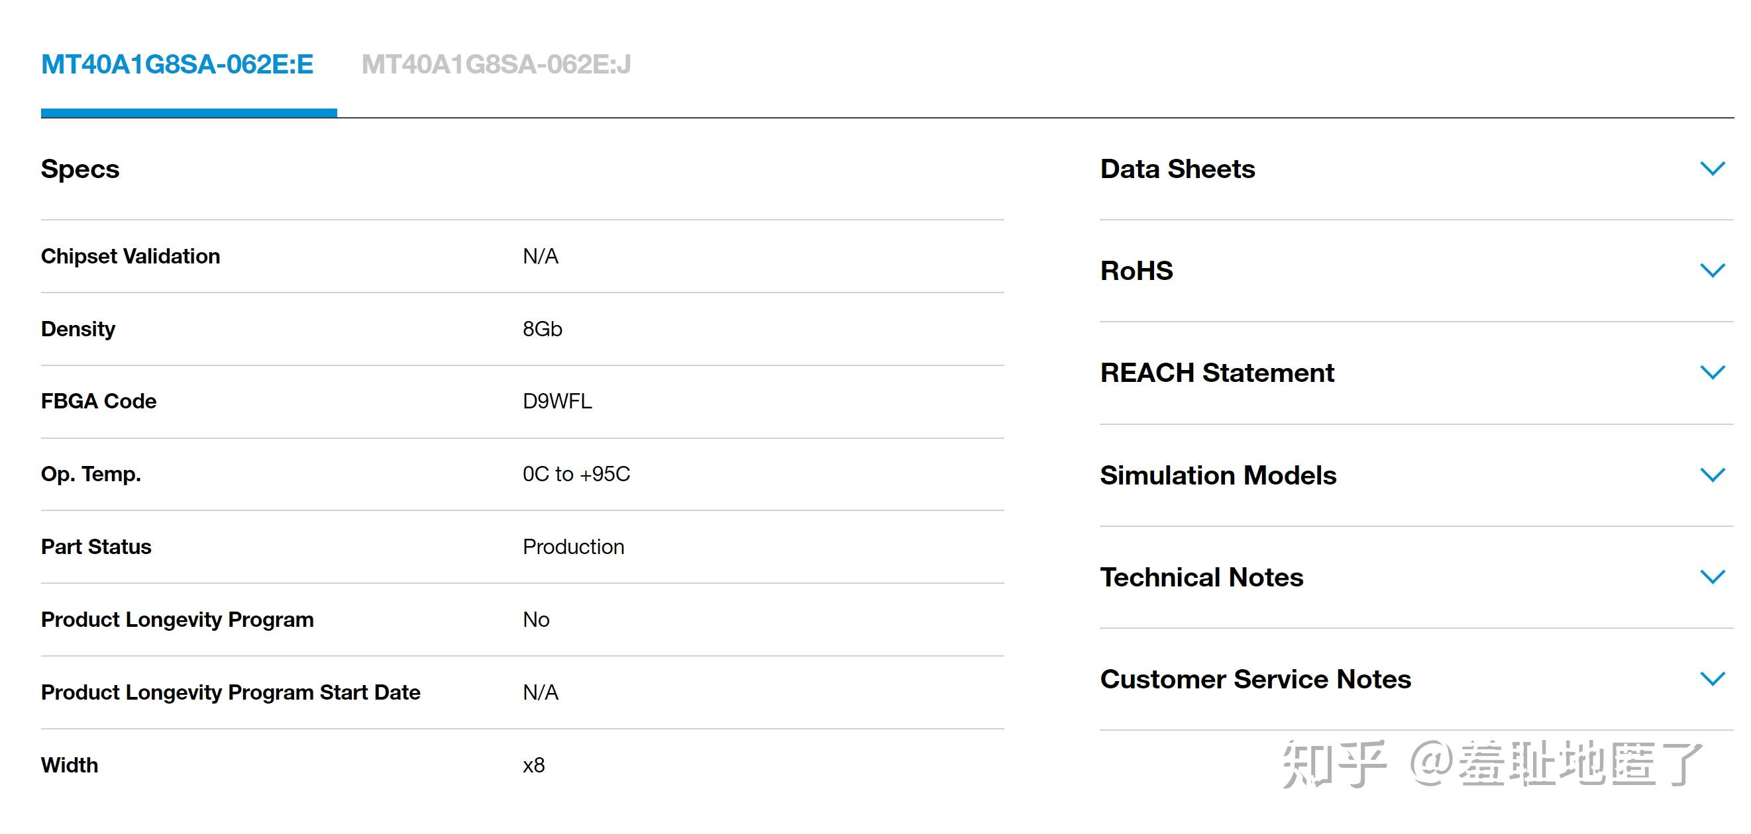Image resolution: width=1751 pixels, height=834 pixels.
Task: Click the Part Status value Production
Action: pos(573,547)
